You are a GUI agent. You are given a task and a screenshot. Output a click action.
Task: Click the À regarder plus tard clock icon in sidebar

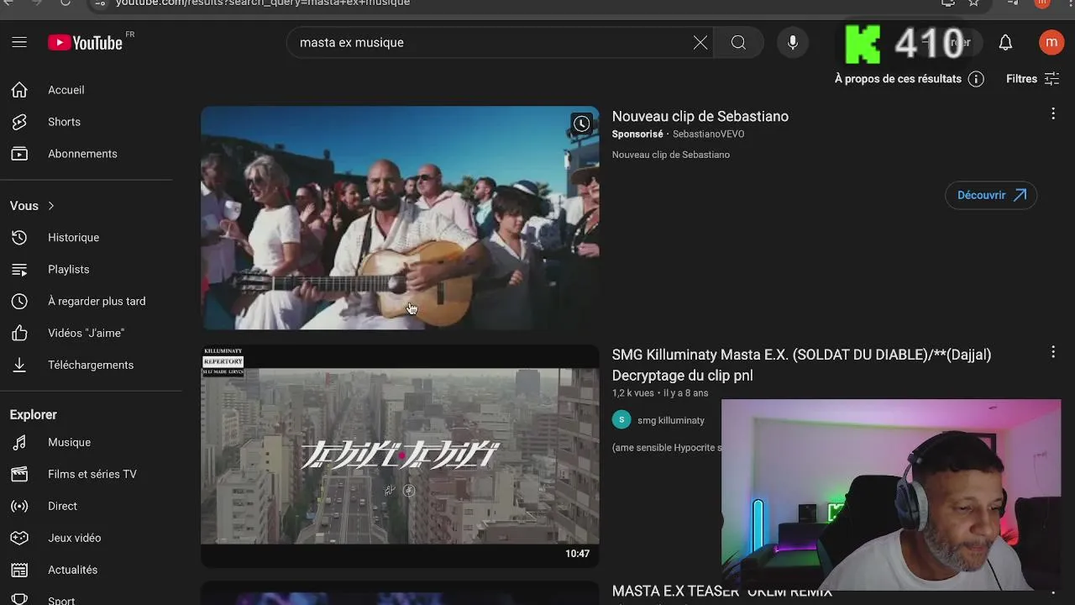pos(19,302)
